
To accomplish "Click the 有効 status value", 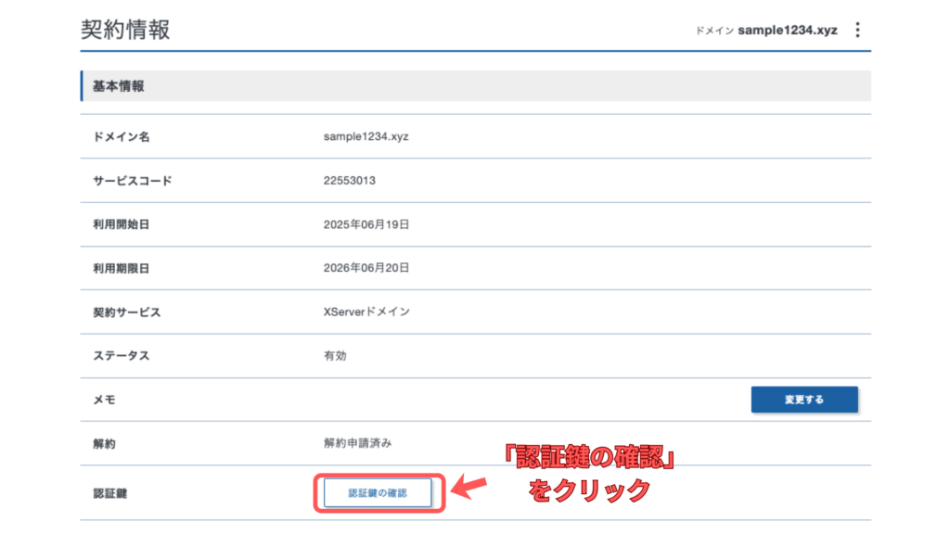I will coord(335,355).
